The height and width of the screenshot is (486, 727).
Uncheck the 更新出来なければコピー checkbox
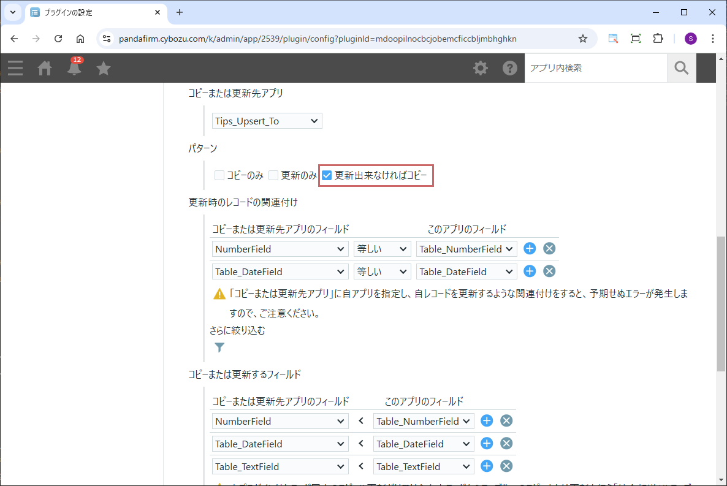(x=327, y=176)
